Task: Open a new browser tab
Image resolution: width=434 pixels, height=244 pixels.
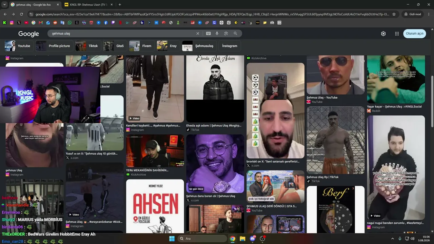Action: coord(120,5)
